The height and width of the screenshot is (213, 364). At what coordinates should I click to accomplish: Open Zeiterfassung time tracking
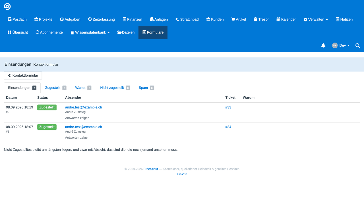click(x=101, y=19)
